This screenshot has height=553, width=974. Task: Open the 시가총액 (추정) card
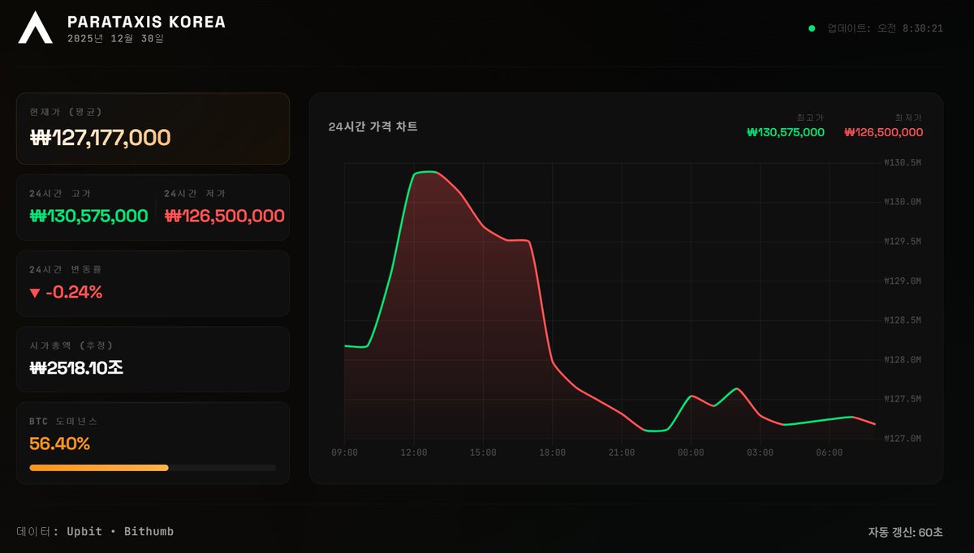pos(153,358)
